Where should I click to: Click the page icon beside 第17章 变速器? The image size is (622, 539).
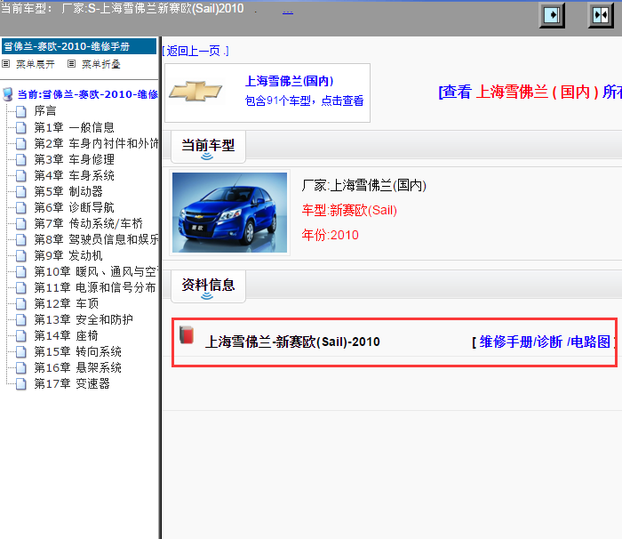tap(21, 384)
